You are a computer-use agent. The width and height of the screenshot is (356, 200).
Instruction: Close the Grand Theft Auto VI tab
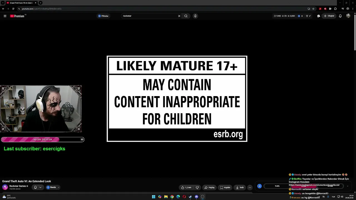[x=36, y=3]
